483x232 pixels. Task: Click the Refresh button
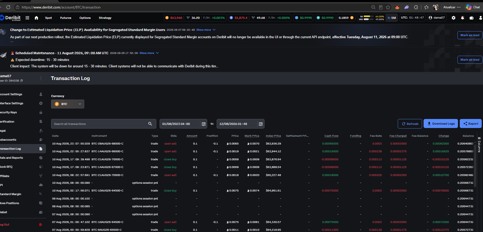410,124
